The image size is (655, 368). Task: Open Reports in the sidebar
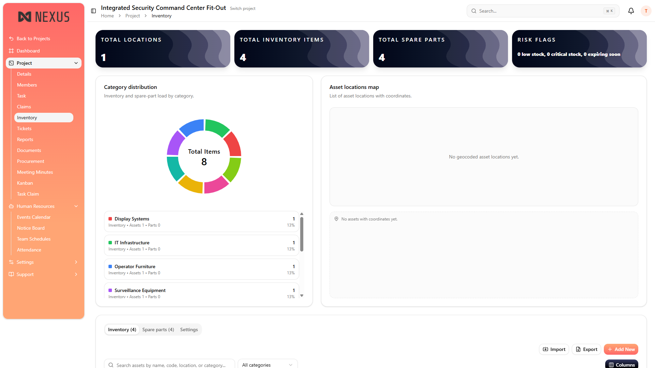pyautogui.click(x=25, y=139)
